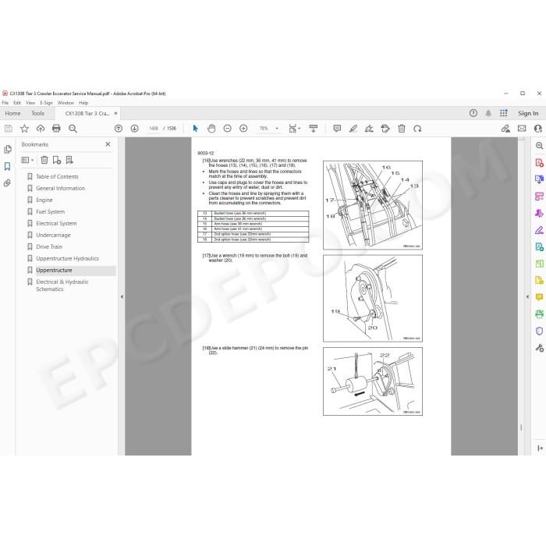The width and height of the screenshot is (546, 546).
Task: Click the upload to cloud icon
Action: [x=41, y=129]
